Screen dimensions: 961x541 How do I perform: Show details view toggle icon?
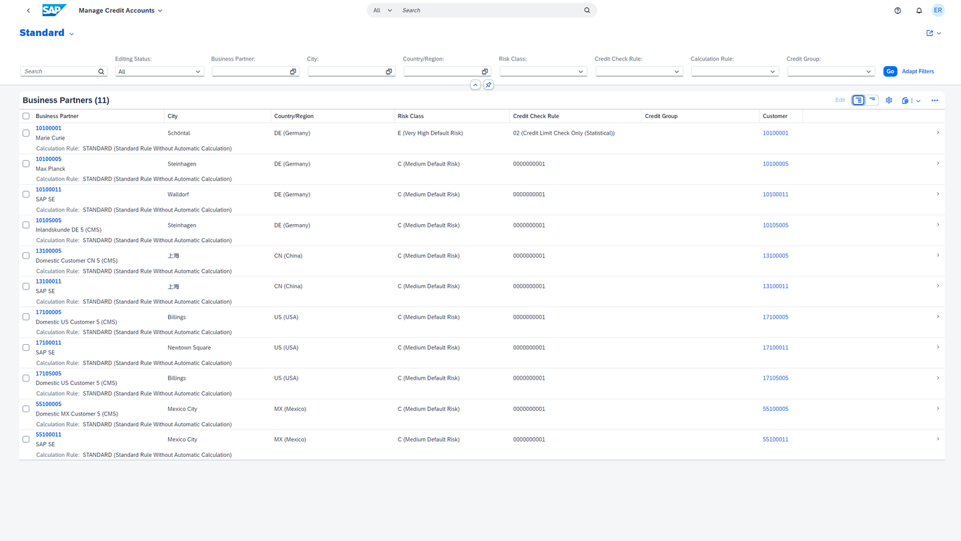coord(858,100)
